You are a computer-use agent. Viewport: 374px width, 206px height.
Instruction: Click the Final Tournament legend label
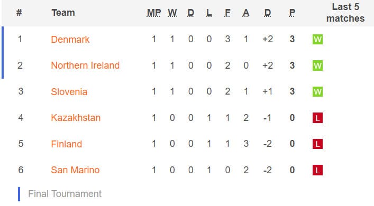65,194
